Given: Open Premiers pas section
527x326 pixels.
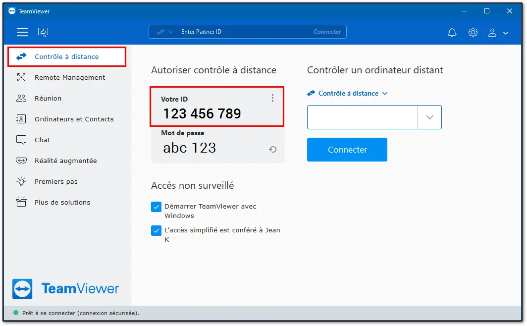Looking at the screenshot, I should (56, 182).
